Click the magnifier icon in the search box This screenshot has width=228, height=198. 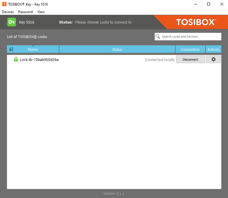158,36
